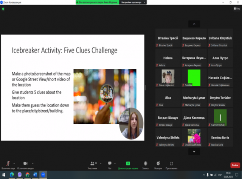This screenshot has height=179, width=242.
Task: Open the Apps icon in toolbar
Action: 172,164
